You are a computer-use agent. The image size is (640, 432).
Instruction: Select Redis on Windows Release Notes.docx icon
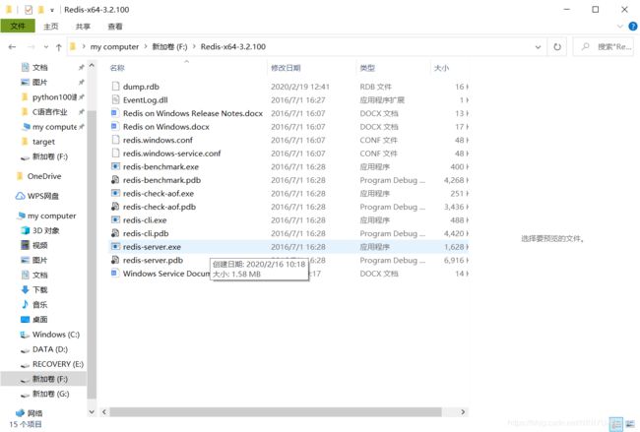[x=115, y=113]
